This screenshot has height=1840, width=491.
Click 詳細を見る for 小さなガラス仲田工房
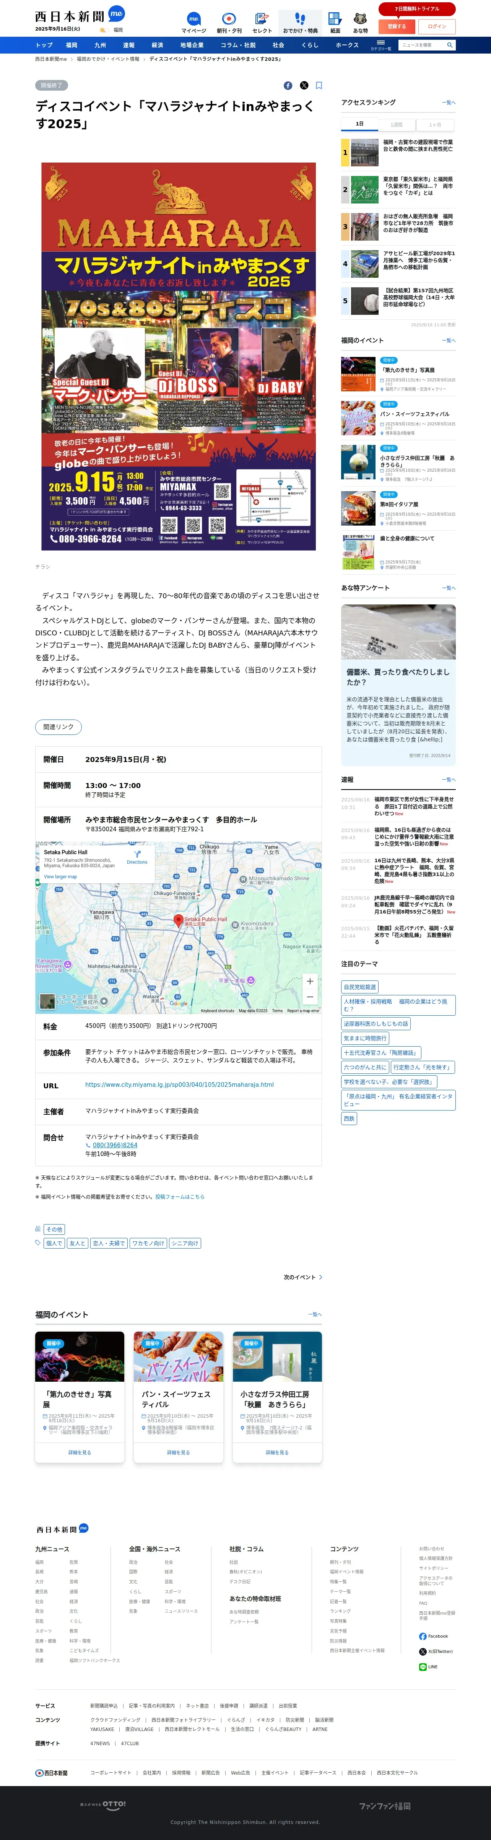[x=277, y=1452]
